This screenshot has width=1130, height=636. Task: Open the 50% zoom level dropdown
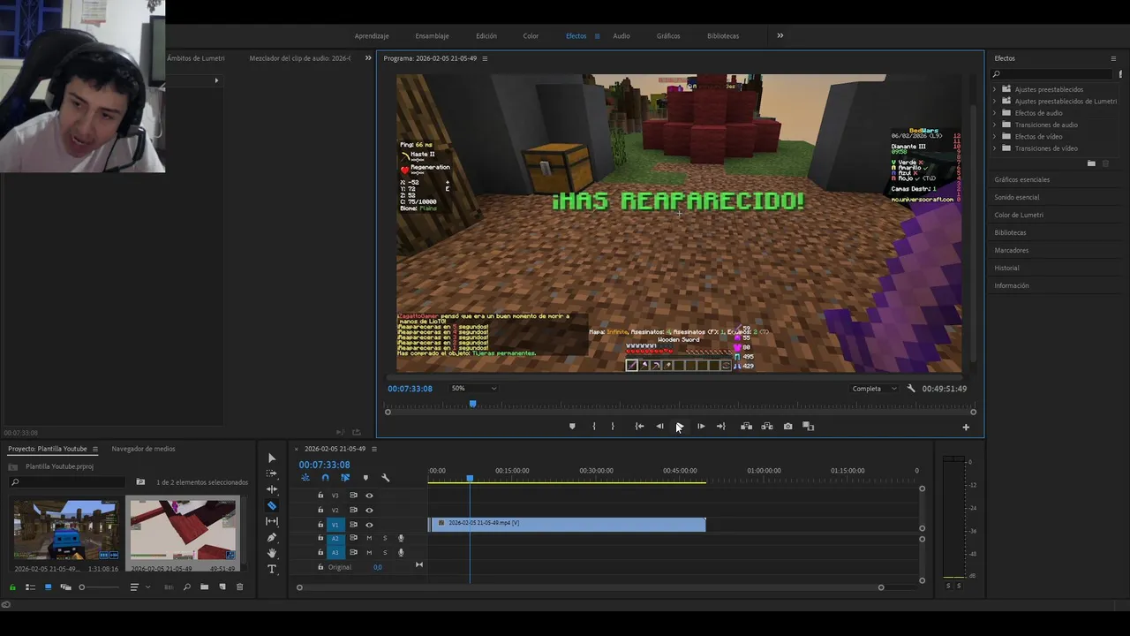click(473, 389)
